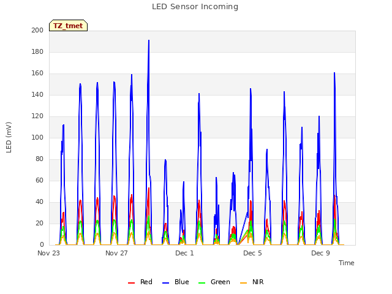
Task: Click the 20 y-axis tick label
Action: [x=39, y=223]
